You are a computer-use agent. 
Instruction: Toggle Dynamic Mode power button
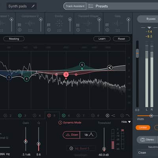60,123
